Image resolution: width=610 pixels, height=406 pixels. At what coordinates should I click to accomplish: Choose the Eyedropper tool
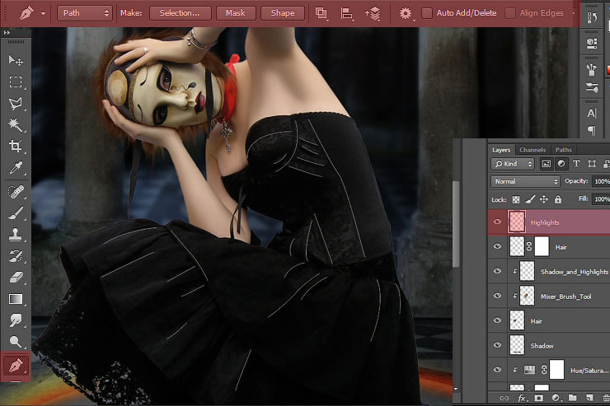pos(15,168)
